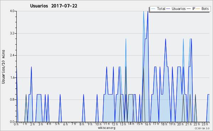Click the 13 h x-axis label

click(123, 124)
